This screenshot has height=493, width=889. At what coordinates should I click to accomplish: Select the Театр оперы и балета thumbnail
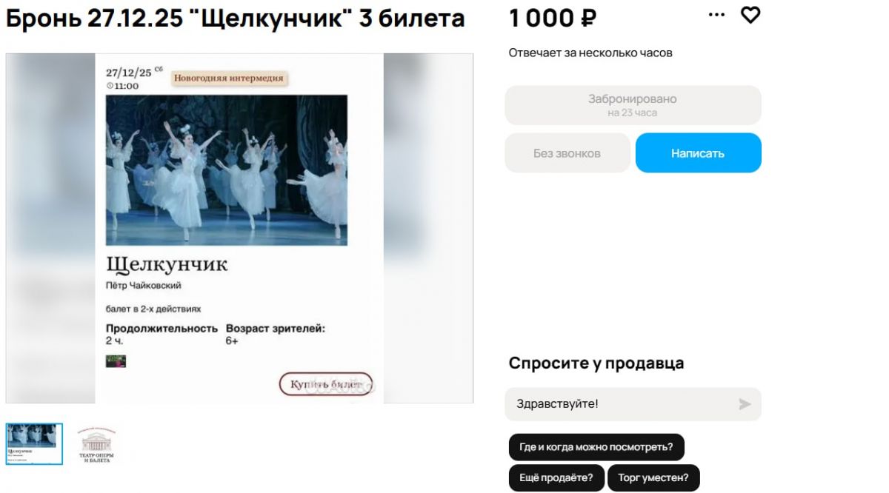coord(96,444)
